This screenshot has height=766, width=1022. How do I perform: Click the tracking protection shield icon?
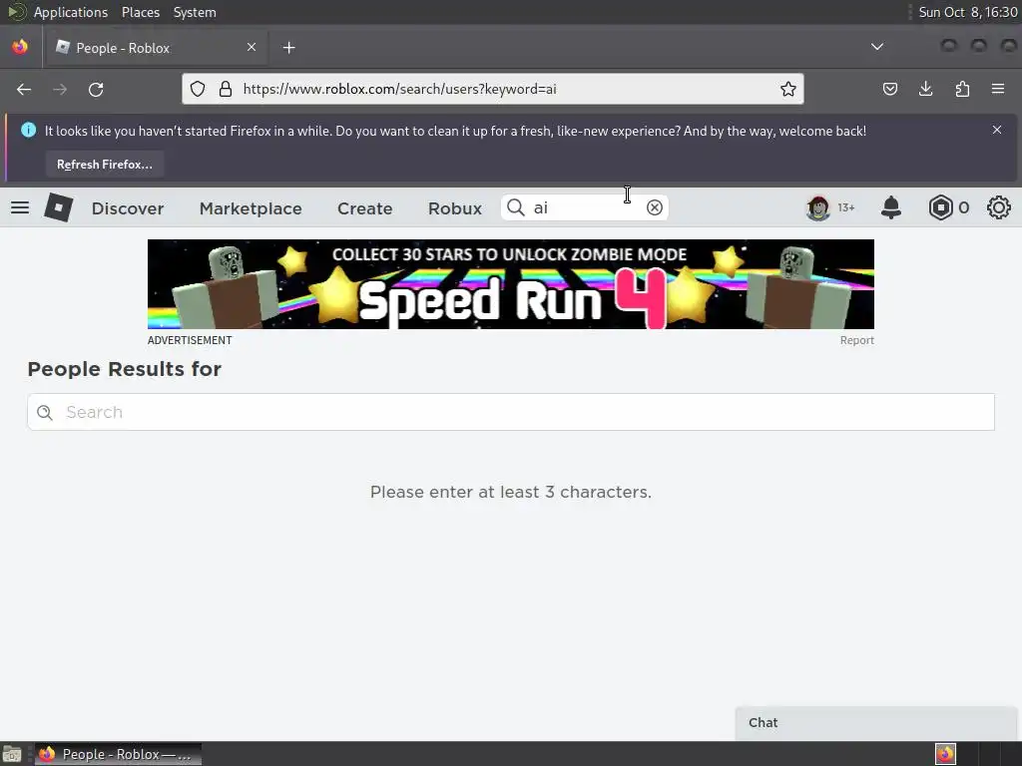pos(198,89)
